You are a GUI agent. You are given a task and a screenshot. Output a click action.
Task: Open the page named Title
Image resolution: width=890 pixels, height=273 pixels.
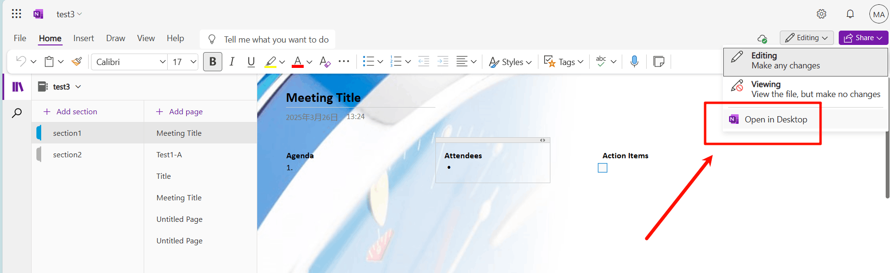[x=200, y=176]
